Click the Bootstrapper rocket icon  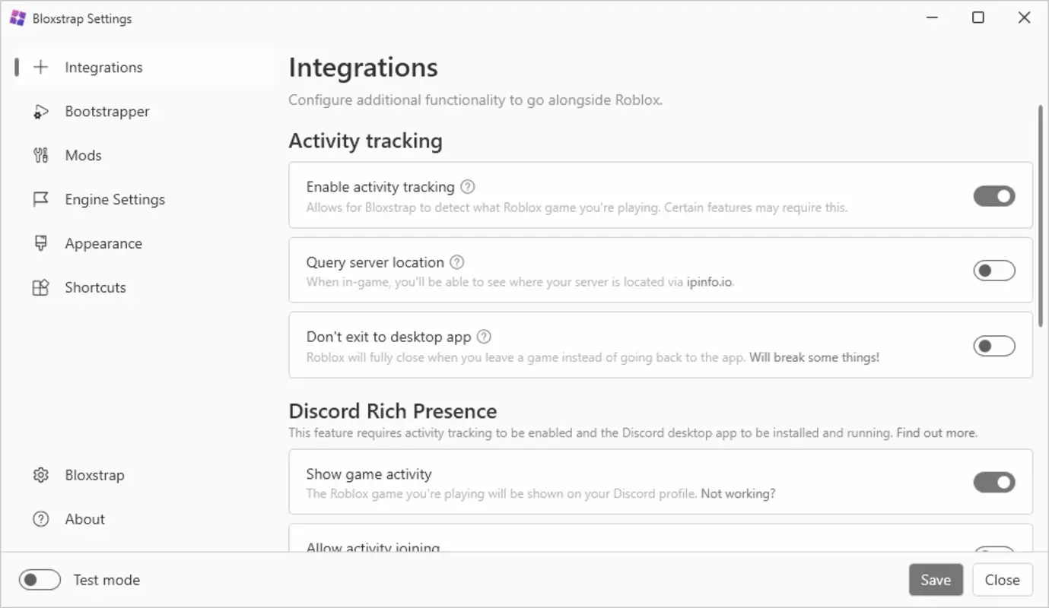pos(40,111)
